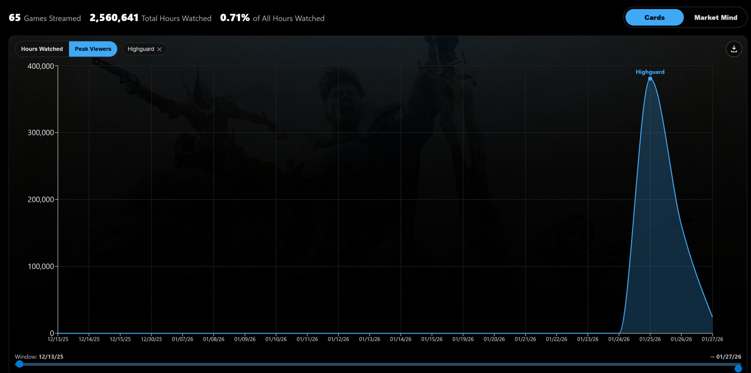Click the download chart icon
Image resolution: width=751 pixels, height=373 pixels.
click(x=734, y=49)
